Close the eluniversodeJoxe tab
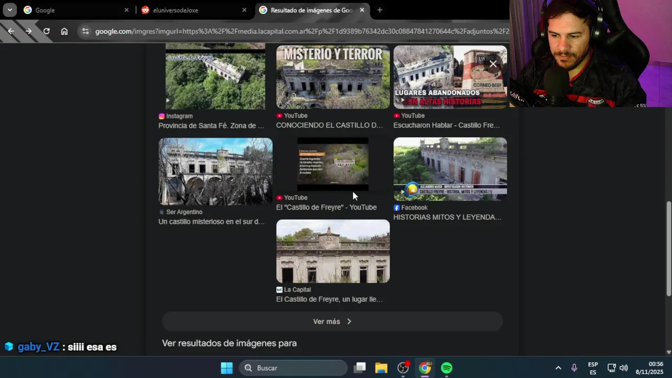The width and height of the screenshot is (672, 378). tap(244, 10)
